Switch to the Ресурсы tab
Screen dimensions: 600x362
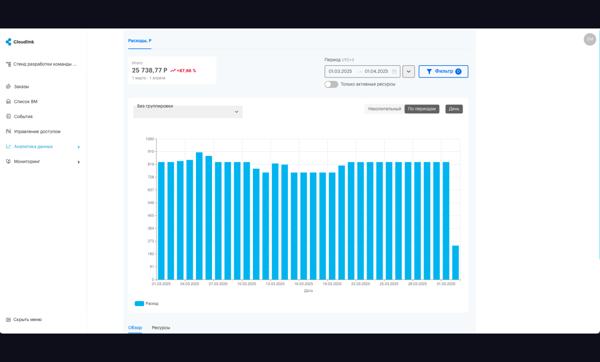click(161, 328)
